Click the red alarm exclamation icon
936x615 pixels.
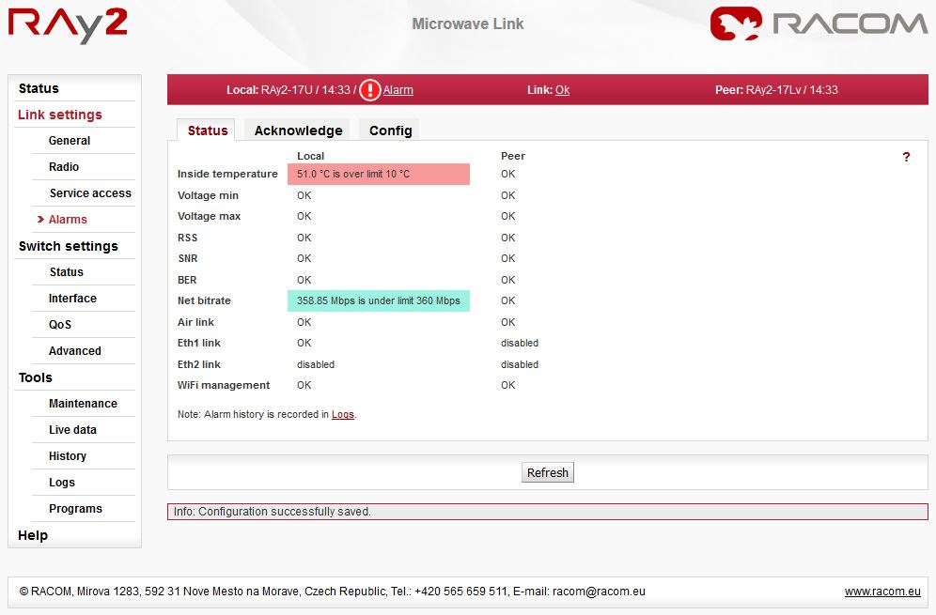click(370, 90)
